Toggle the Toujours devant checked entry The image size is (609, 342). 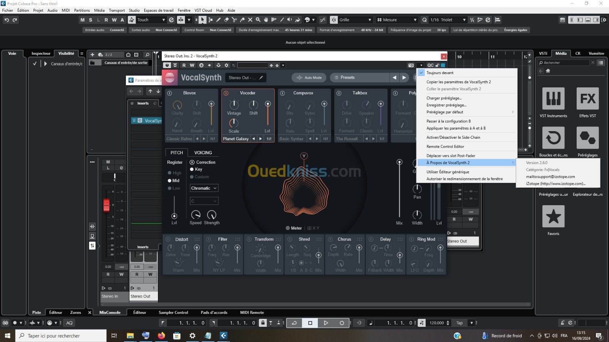point(467,73)
